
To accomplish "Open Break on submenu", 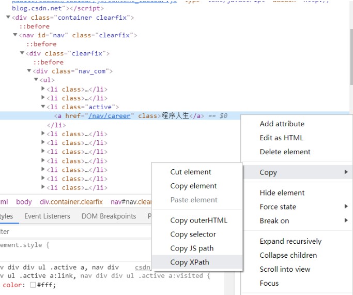I will click(298, 220).
